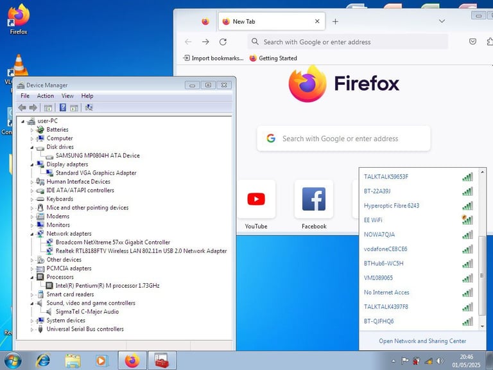Switch to Firefox via taskbar button
The height and width of the screenshot is (370, 493).
[132, 360]
